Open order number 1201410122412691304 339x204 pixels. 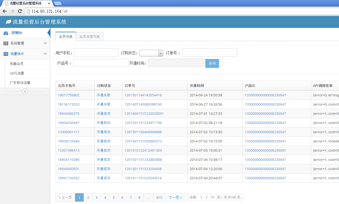pos(143,150)
